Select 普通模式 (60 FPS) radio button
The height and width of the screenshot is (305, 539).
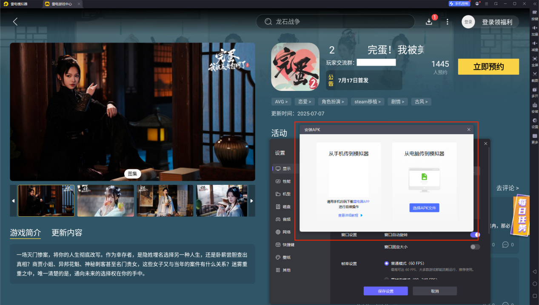[x=387, y=263]
